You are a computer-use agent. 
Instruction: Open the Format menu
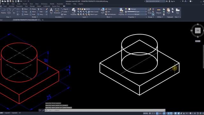pos(25,4)
